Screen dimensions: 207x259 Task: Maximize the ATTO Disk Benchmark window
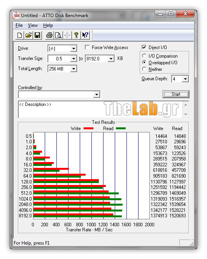click(171, 14)
